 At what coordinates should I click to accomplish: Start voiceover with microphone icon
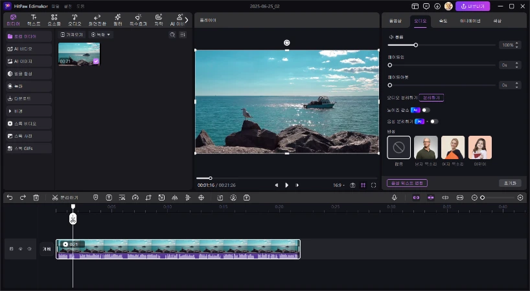(394, 198)
